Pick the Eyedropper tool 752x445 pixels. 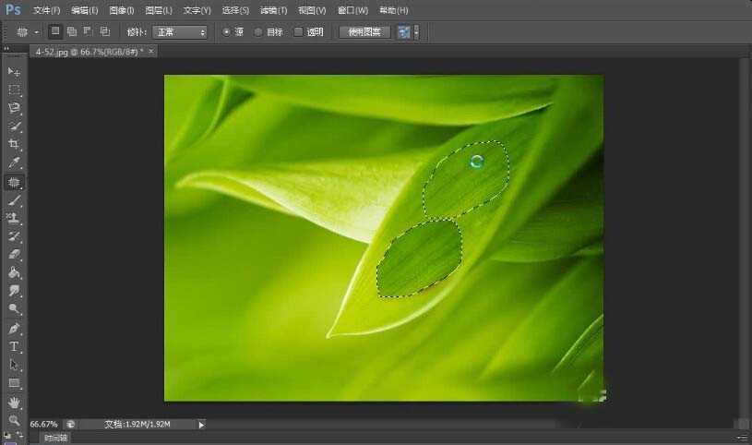[x=14, y=163]
